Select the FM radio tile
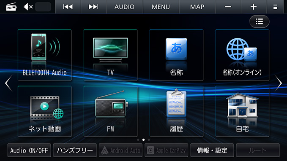The image size is (287, 161). pyautogui.click(x=111, y=111)
